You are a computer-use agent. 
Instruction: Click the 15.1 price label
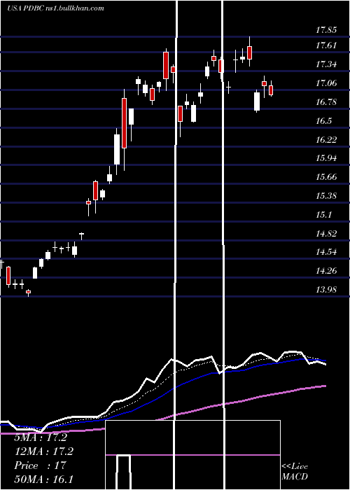[323, 215]
